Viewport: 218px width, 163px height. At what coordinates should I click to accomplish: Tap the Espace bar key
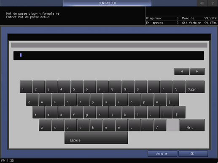click(96, 138)
